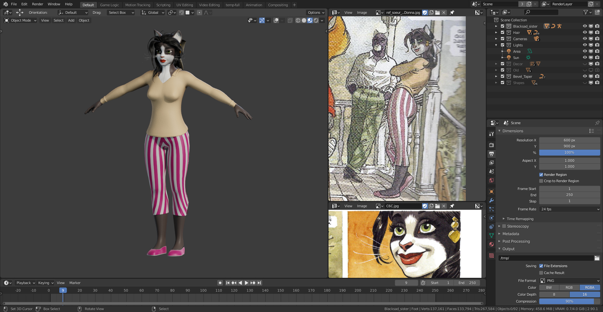The height and width of the screenshot is (312, 603).
Task: Jump to the timeline end frame
Action: click(x=259, y=283)
